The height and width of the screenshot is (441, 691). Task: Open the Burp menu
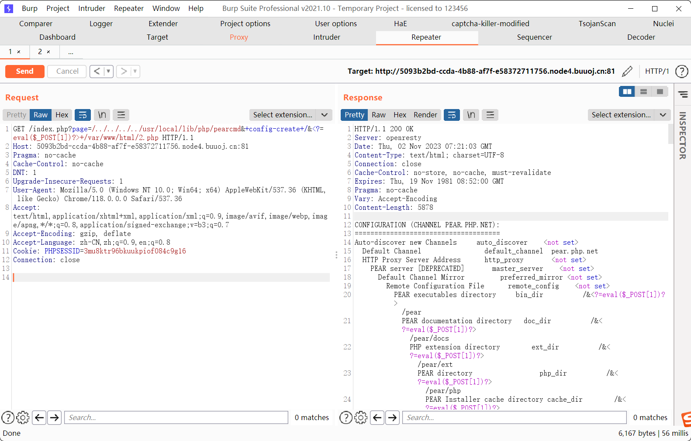pyautogui.click(x=30, y=8)
